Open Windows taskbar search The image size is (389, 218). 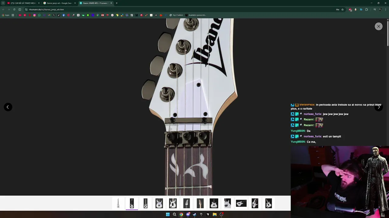pos(174,214)
